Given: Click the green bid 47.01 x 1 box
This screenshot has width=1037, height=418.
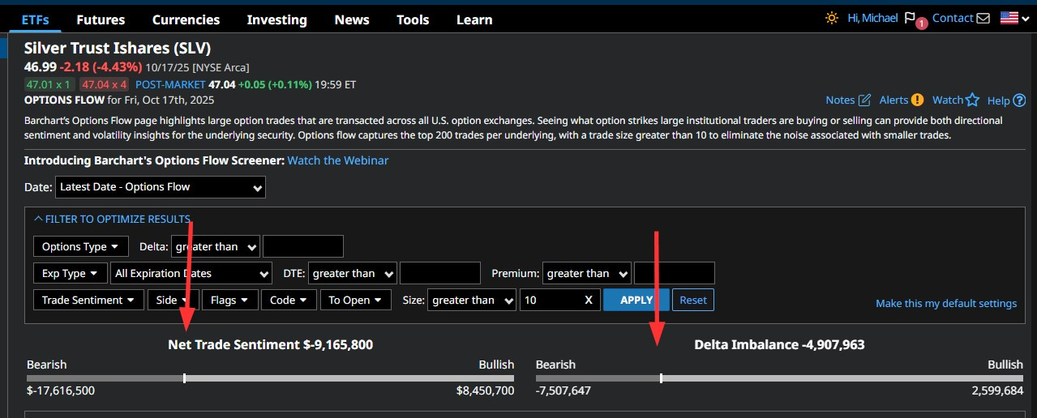Looking at the screenshot, I should point(49,84).
